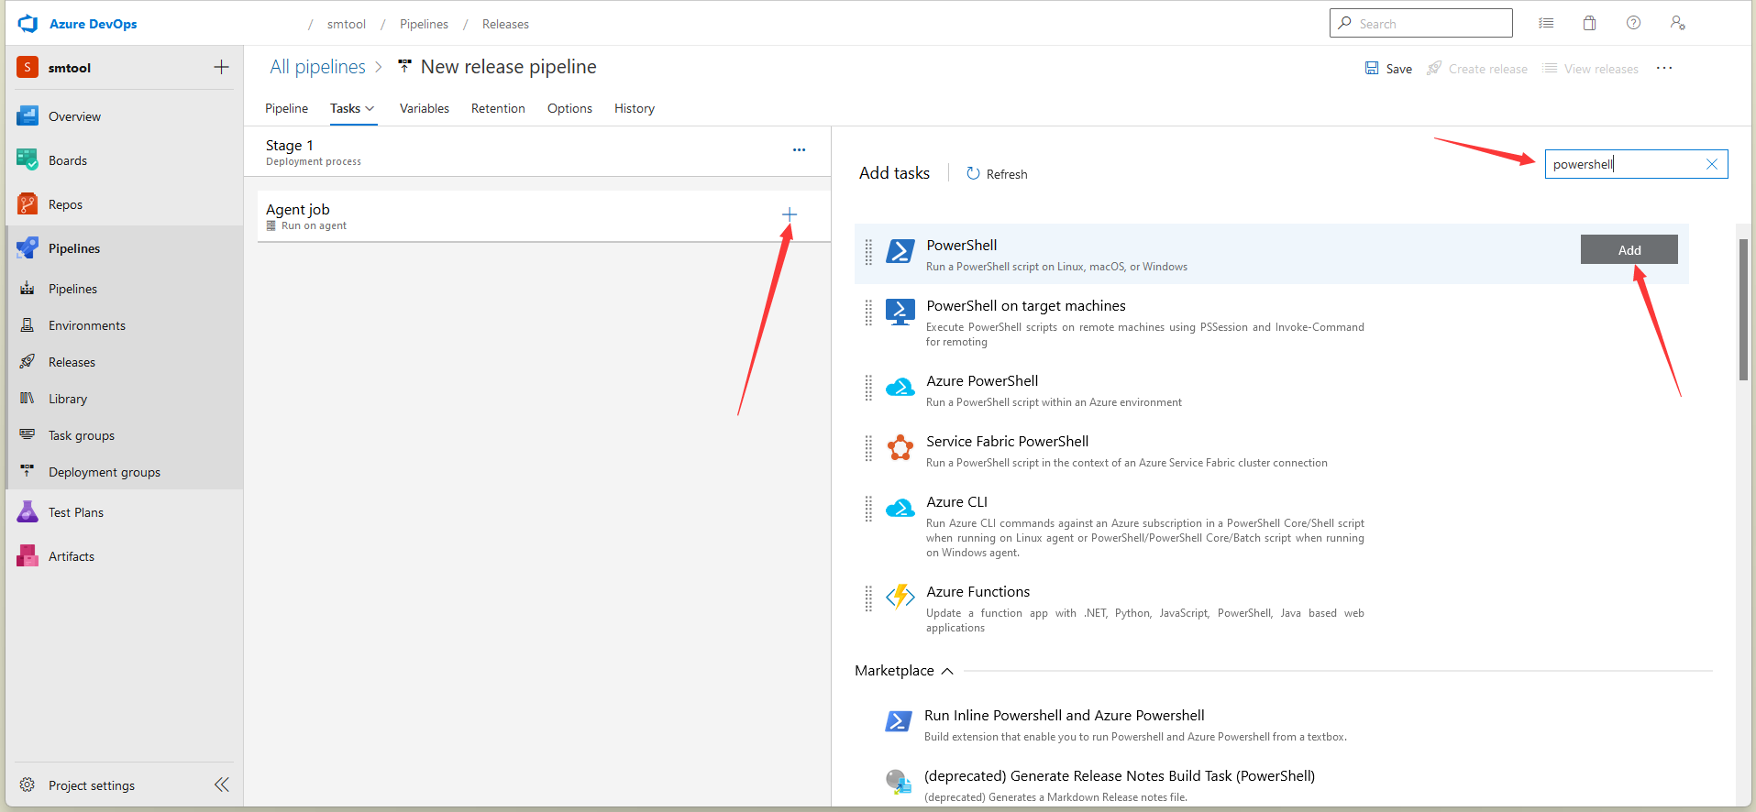1756x812 pixels.
Task: Collapse the Marketplace section
Action: [947, 671]
